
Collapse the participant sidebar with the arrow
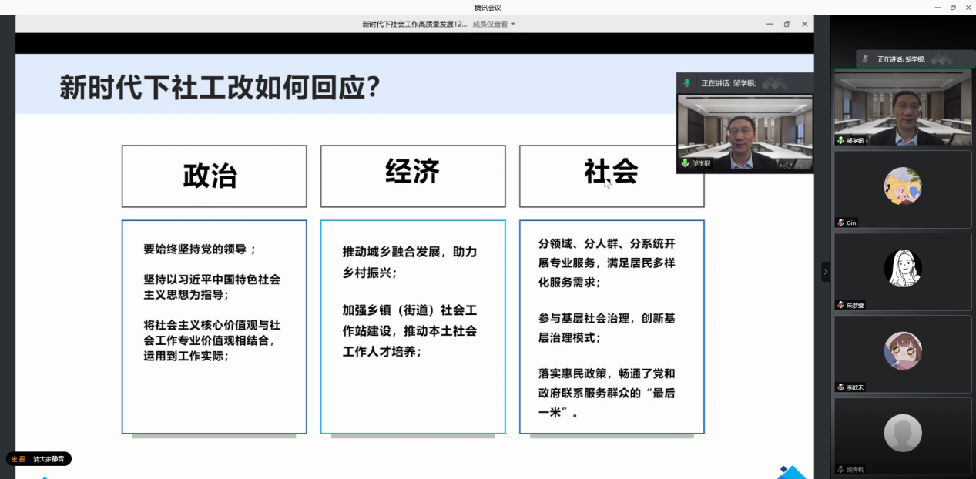[825, 272]
